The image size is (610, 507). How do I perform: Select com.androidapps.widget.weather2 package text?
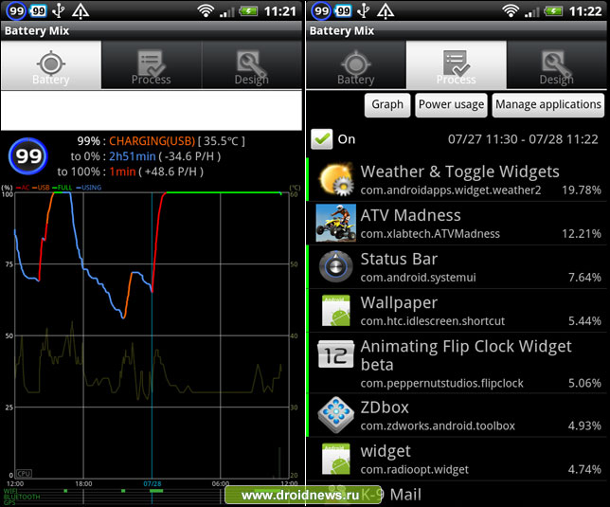click(451, 190)
